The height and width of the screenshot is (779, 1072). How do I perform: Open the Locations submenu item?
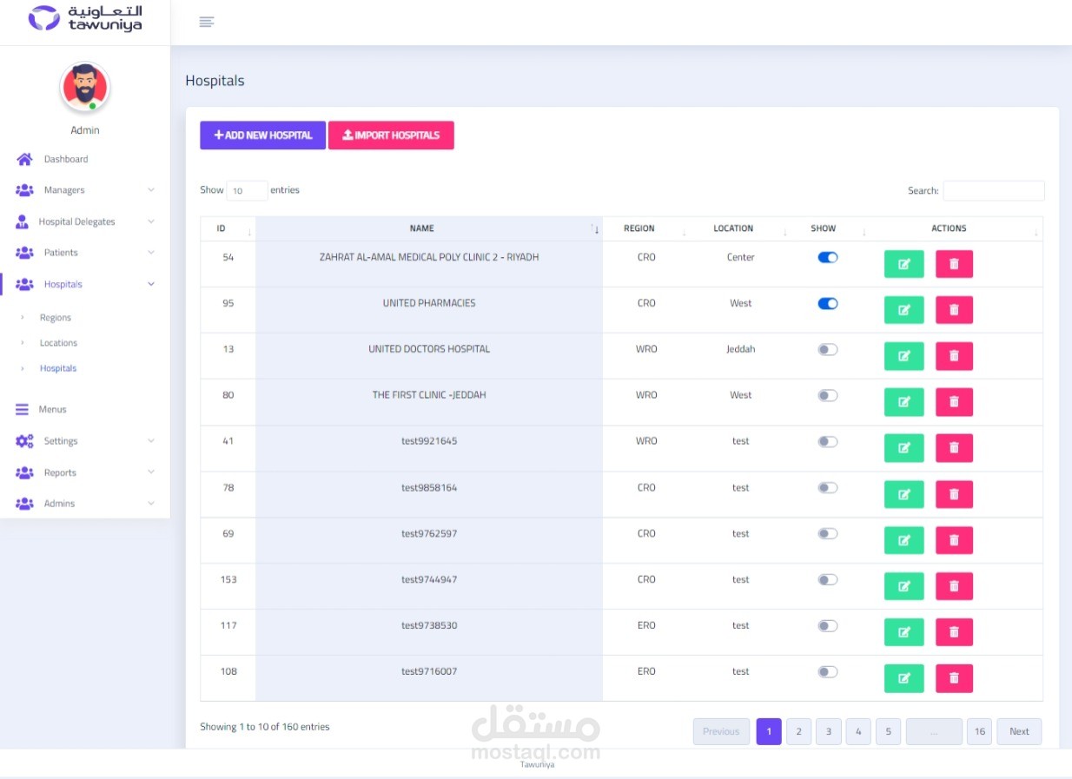click(x=58, y=343)
